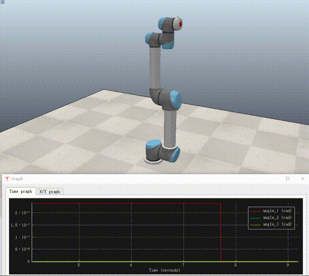Maximize the Graph window
Screen dimensions: 309x276
pos(288,178)
